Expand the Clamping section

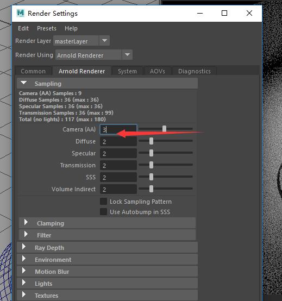click(x=107, y=223)
